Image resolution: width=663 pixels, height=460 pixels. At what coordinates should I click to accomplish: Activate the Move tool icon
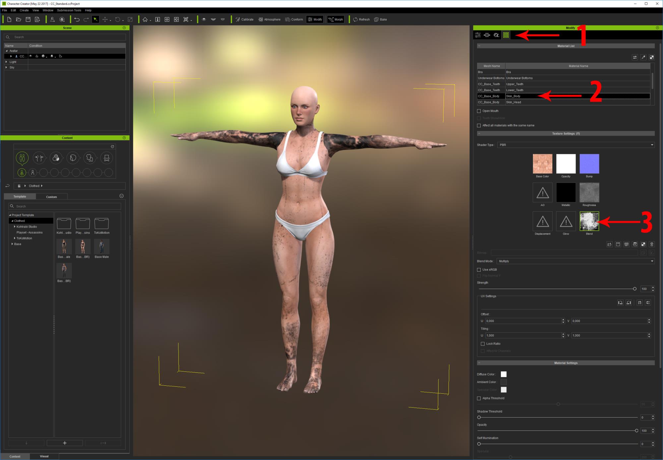click(105, 20)
